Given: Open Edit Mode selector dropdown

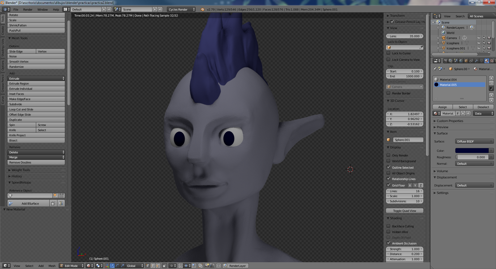Looking at the screenshot, I should 72,266.
